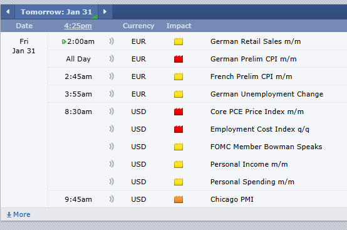Go to next day with right arrow
The image size is (347, 230).
tap(105, 12)
